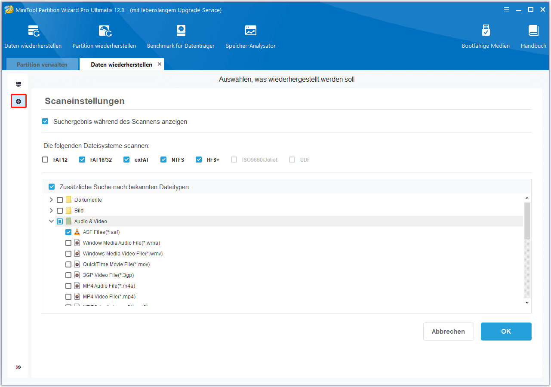The image size is (551, 387).
Task: Click the Audio & Video folder icon
Action: pyautogui.click(x=68, y=221)
